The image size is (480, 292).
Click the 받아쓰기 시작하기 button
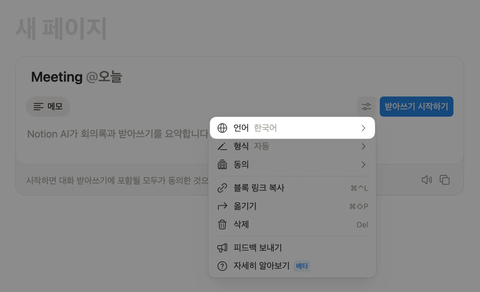[416, 107]
